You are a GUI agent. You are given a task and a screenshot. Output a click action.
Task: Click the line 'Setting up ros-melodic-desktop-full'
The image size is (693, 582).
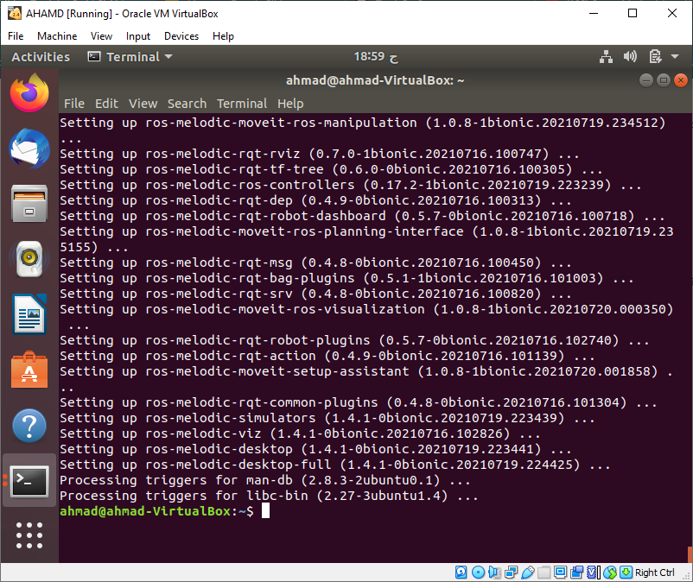335,465
